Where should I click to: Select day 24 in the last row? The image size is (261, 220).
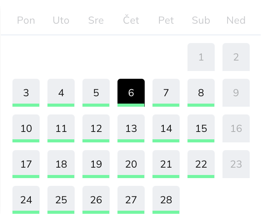coord(26,200)
